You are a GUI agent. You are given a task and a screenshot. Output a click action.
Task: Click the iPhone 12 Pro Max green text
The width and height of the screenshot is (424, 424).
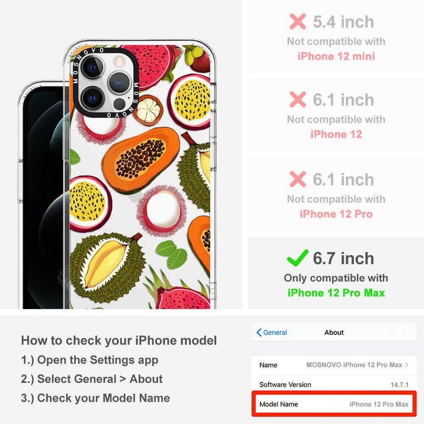click(x=336, y=293)
